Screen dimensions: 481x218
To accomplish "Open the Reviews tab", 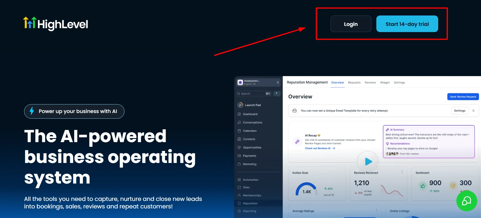I will [370, 83].
